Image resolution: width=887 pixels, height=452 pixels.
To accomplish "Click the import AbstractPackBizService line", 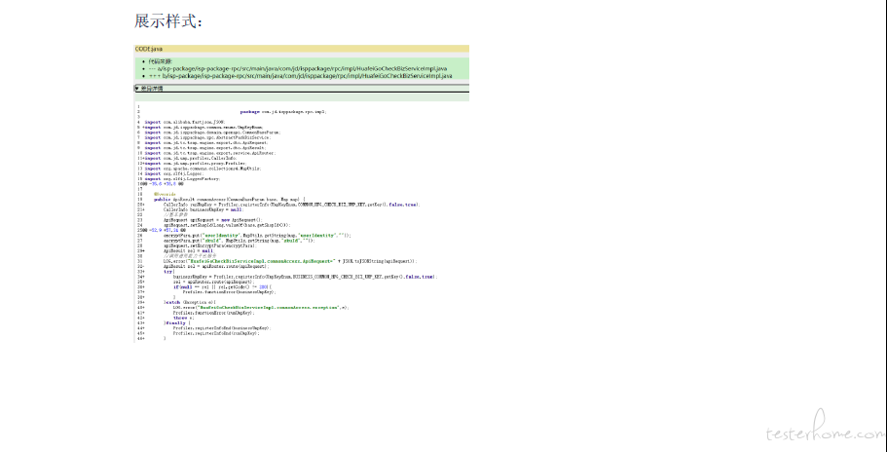I will (x=207, y=137).
